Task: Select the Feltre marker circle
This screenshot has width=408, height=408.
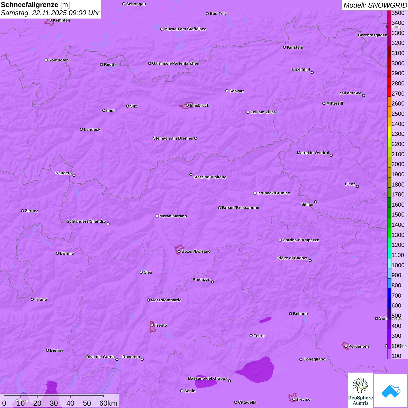Action: tap(251, 336)
